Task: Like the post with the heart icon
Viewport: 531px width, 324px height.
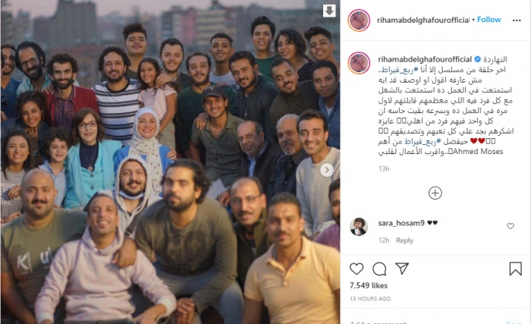Action: [357, 269]
